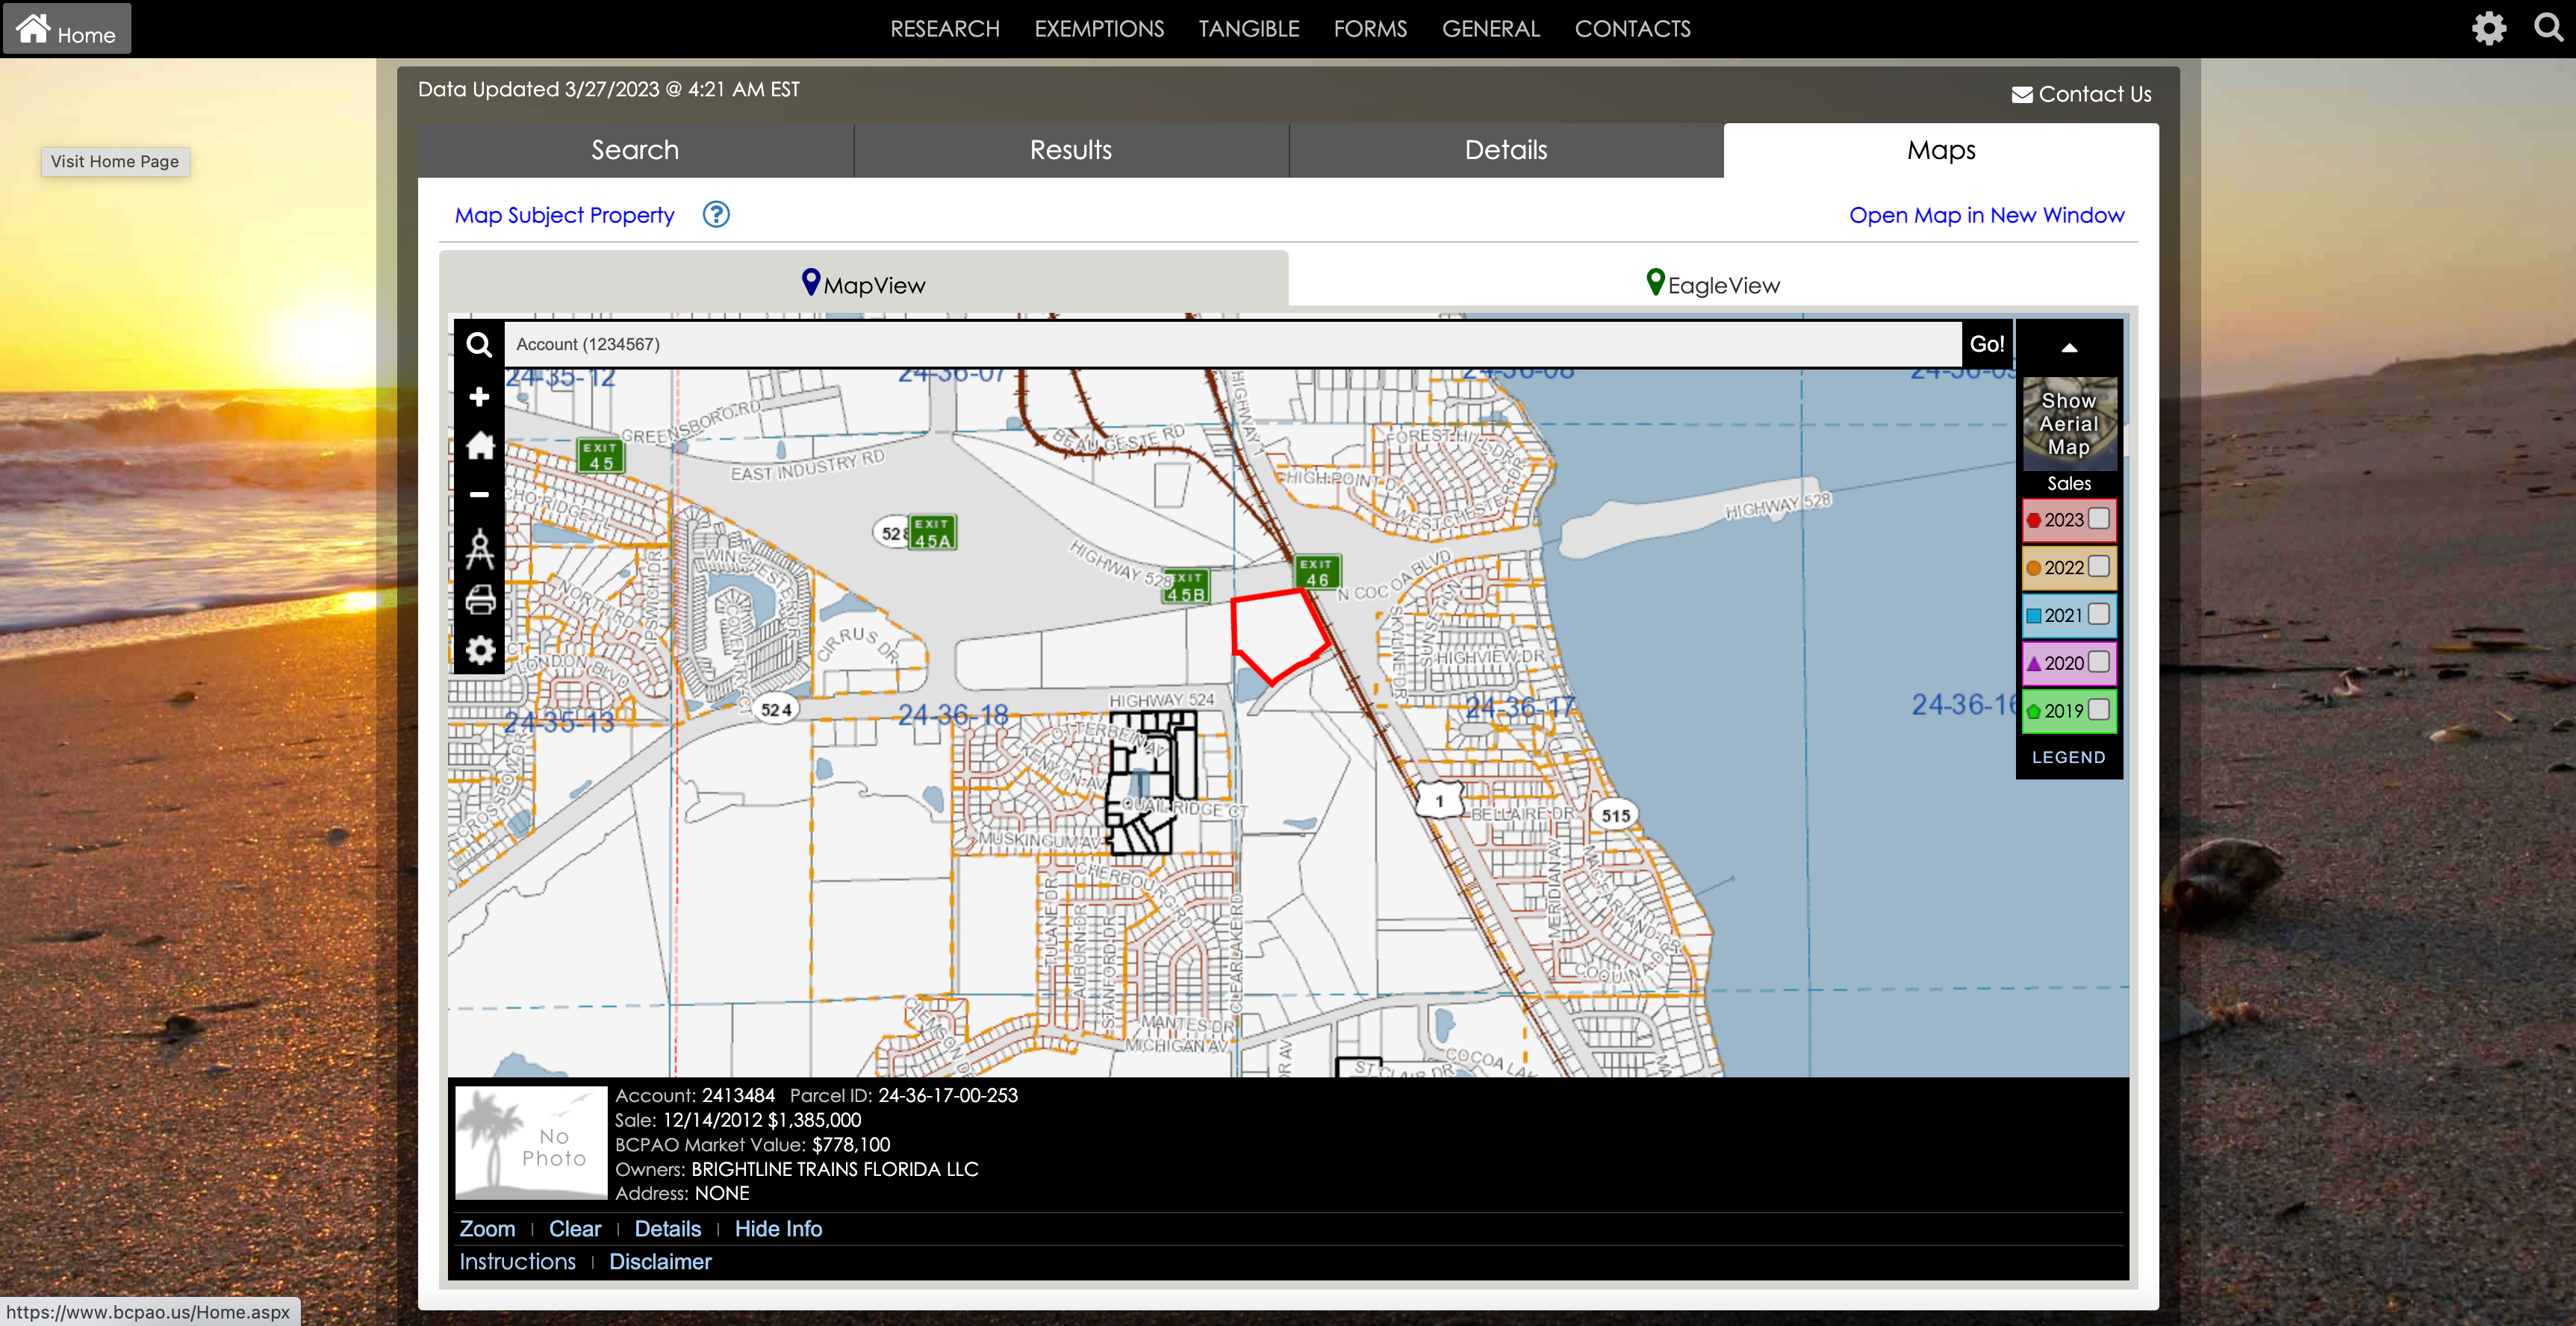The image size is (2576, 1326).
Task: Click the help question-mark beside Map Subject Property
Action: [716, 214]
